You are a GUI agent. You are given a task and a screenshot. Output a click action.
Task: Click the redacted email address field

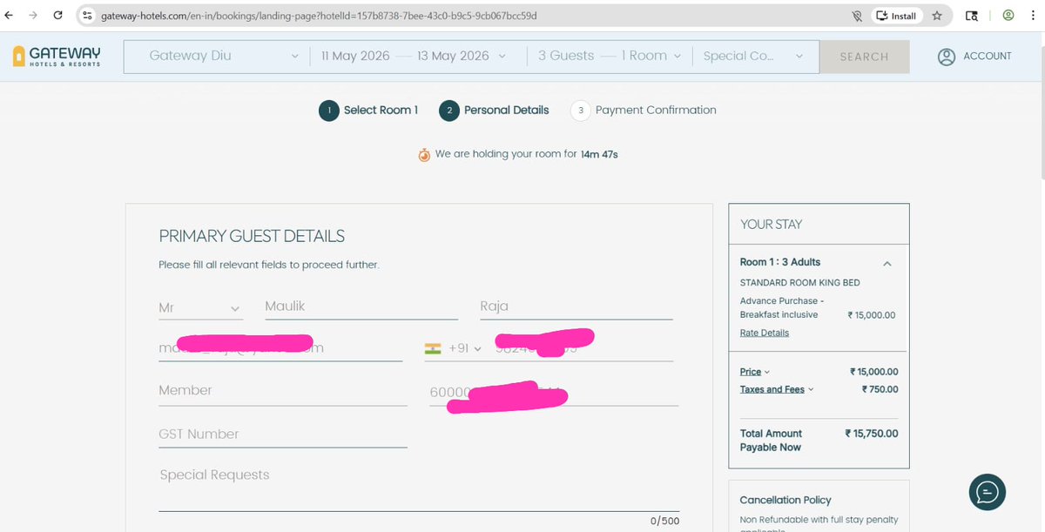coord(280,347)
